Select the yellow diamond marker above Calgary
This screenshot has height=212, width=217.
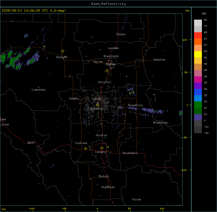click(x=102, y=148)
